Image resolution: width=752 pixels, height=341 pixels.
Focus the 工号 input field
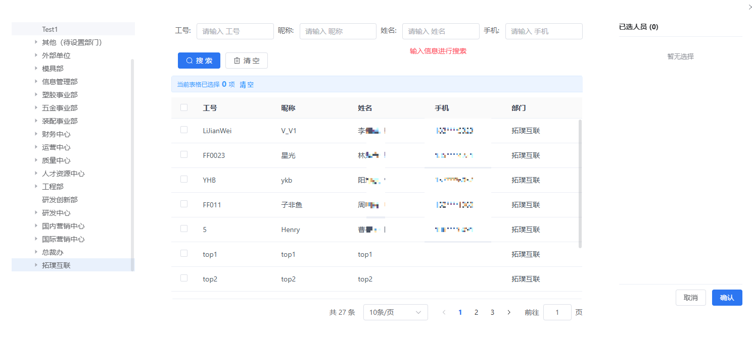(x=235, y=31)
